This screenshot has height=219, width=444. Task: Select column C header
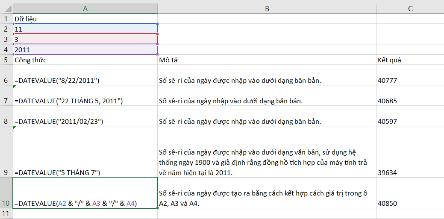click(410, 9)
